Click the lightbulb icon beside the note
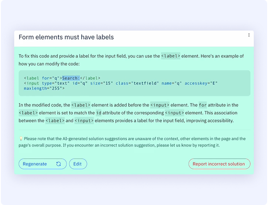 click(21, 139)
